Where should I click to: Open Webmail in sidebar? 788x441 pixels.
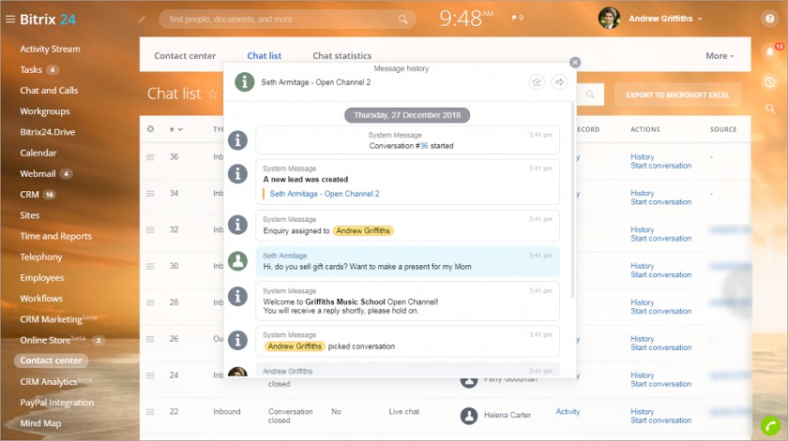pos(38,173)
